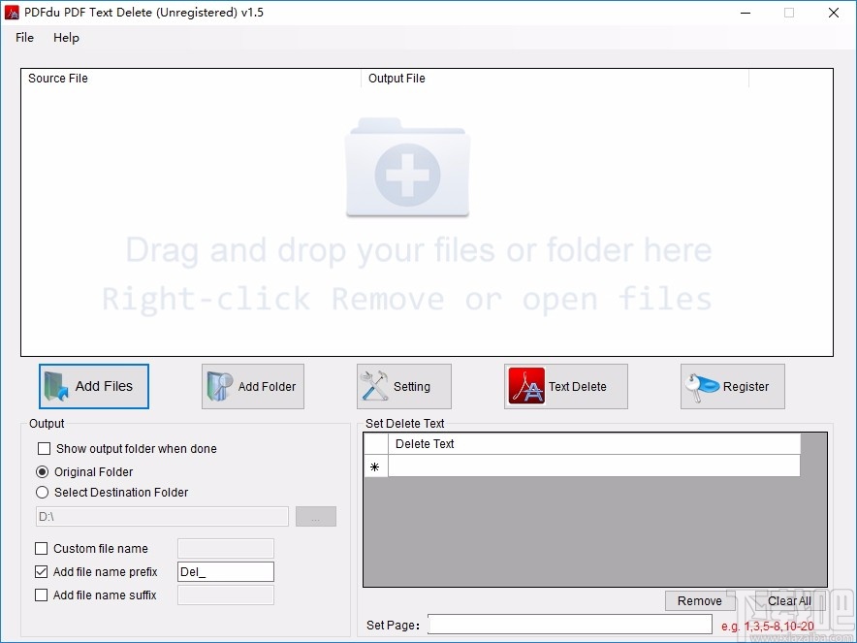Open the File menu
Screen dimensions: 857x643
(x=23, y=38)
